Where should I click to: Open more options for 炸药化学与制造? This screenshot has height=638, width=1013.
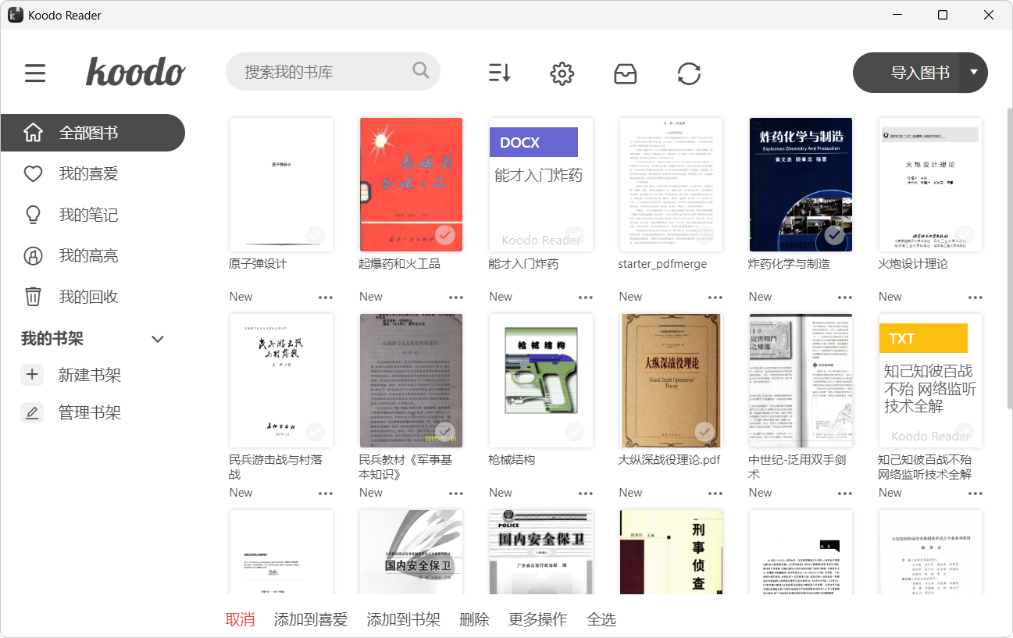click(x=845, y=298)
